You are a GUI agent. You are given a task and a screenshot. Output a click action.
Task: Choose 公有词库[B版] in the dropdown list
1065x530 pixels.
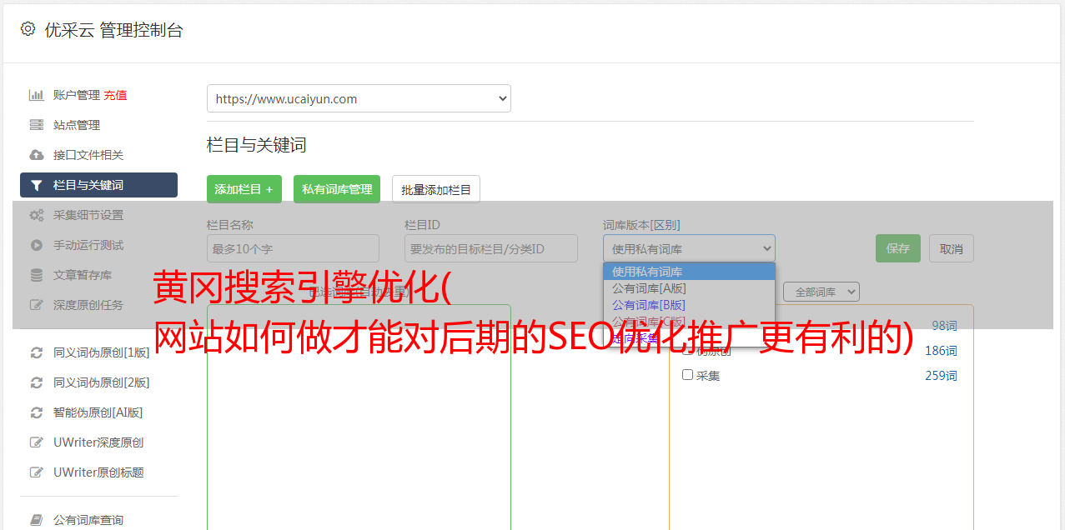coord(689,305)
